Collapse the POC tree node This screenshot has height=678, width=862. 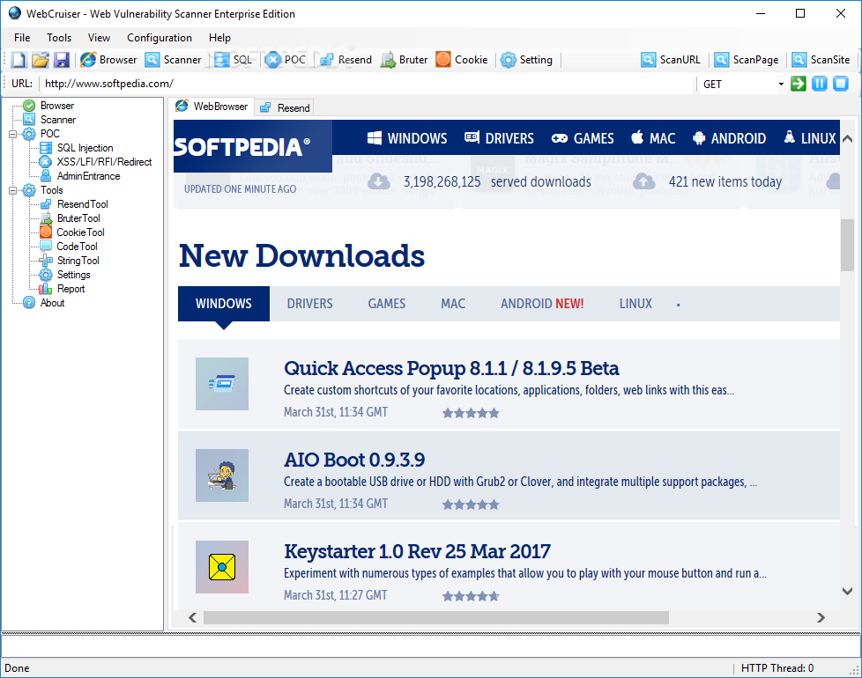(x=12, y=134)
